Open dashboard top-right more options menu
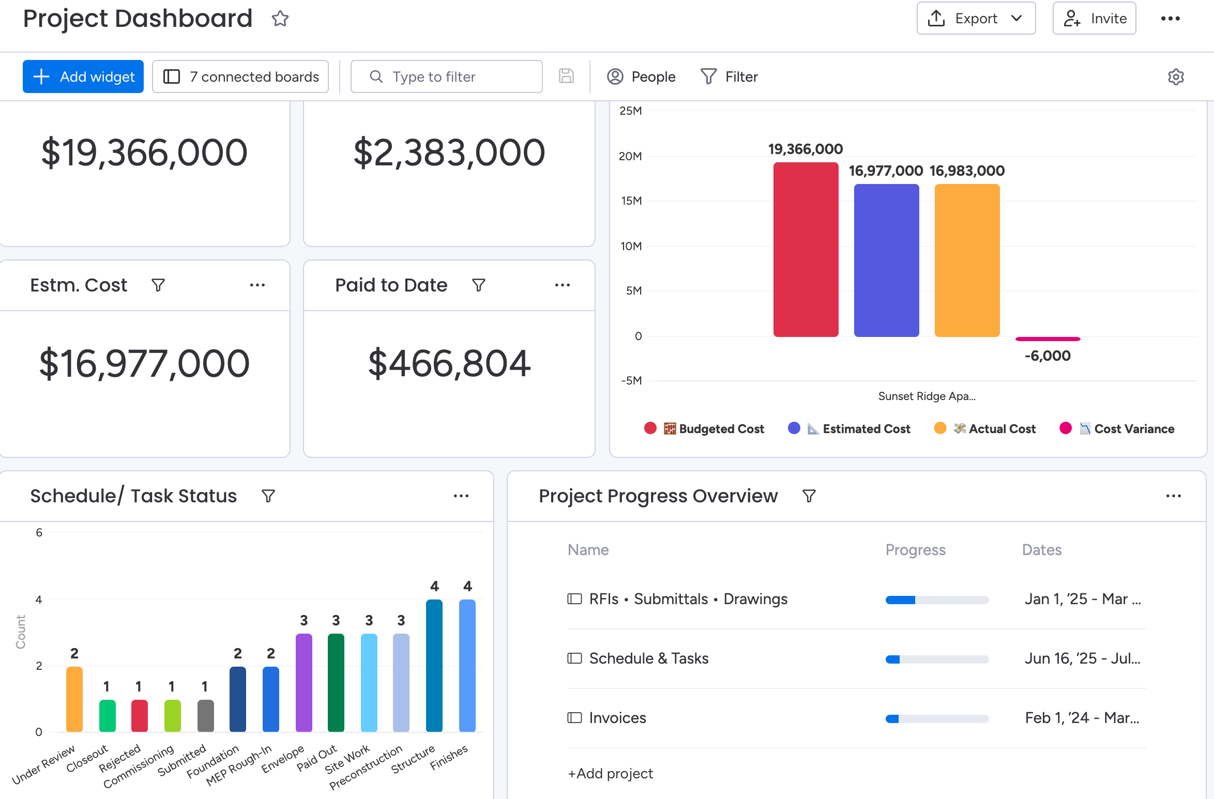 1170,19
